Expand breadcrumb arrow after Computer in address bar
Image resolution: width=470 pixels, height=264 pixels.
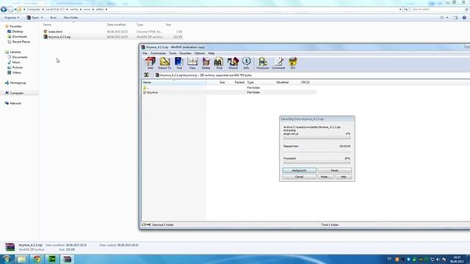pyautogui.click(x=43, y=10)
